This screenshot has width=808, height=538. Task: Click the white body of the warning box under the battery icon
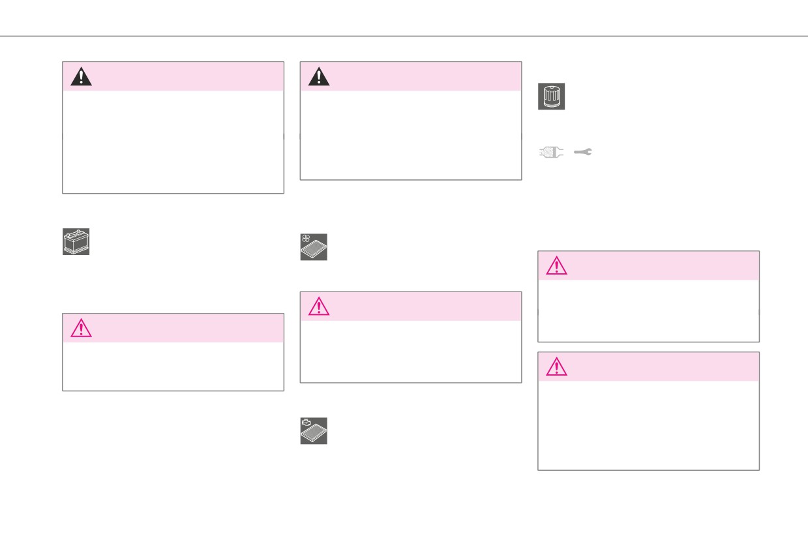[x=173, y=366]
